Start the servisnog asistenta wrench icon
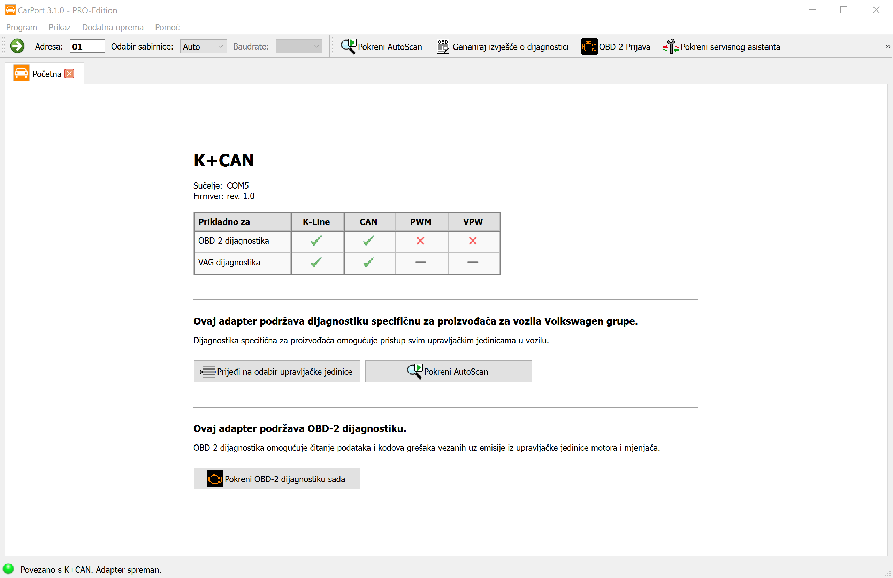 670,46
